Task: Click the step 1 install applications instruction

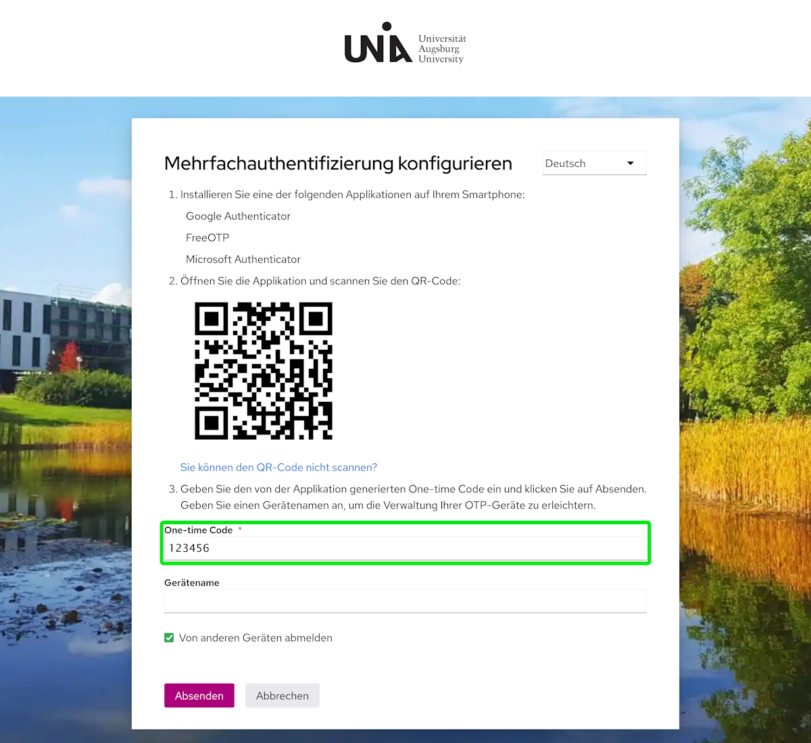Action: tap(347, 195)
